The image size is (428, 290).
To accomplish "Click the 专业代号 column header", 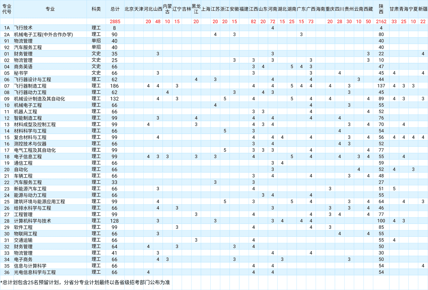I will tap(7, 9).
